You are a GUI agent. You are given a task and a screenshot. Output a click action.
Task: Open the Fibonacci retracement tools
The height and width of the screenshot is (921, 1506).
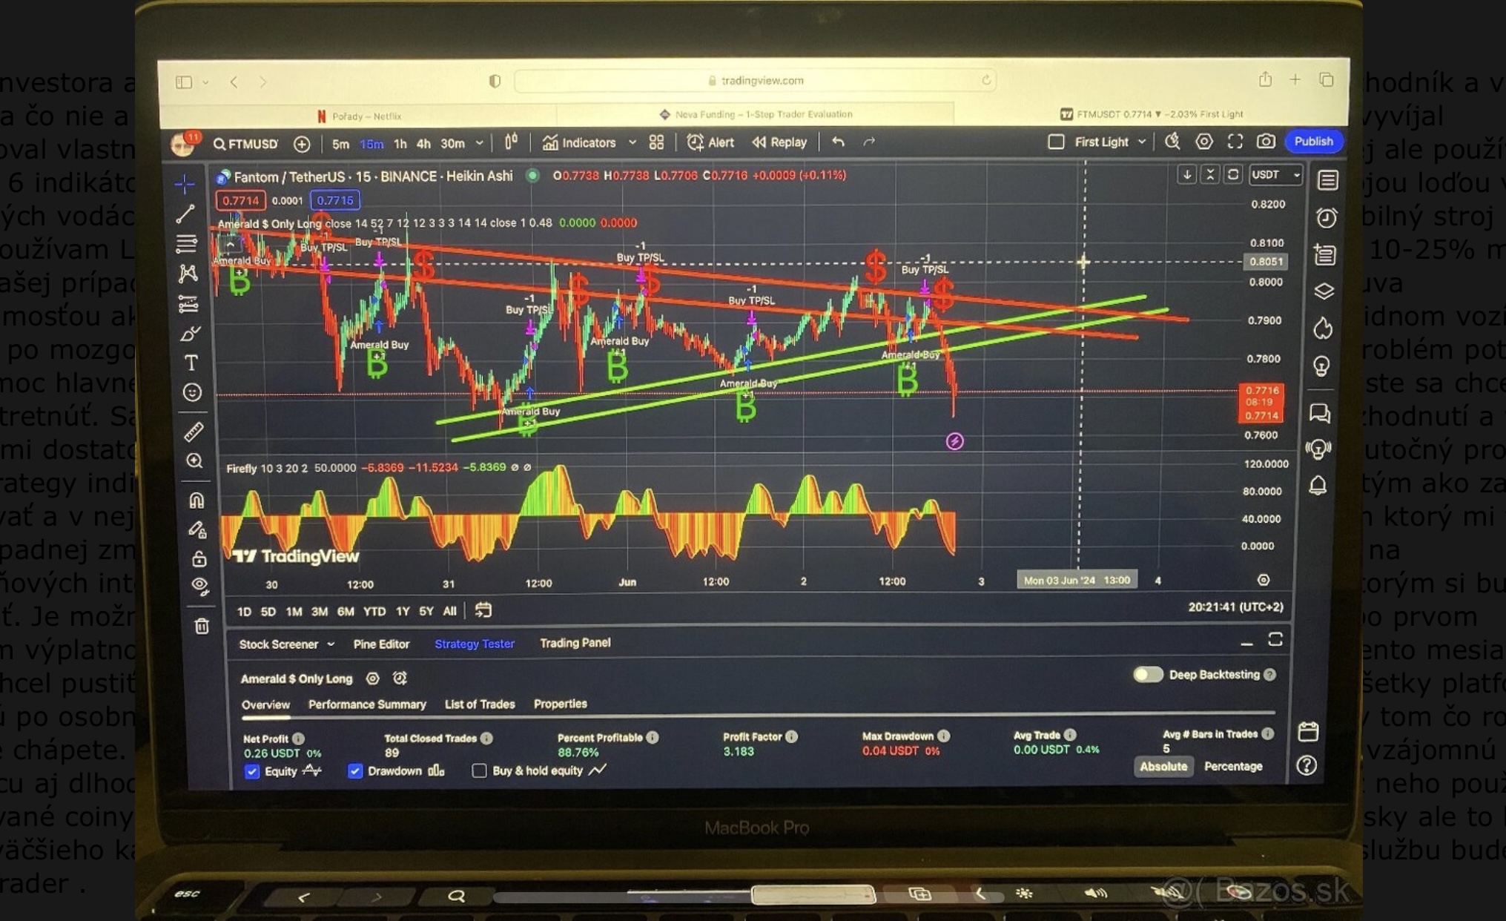(x=187, y=243)
